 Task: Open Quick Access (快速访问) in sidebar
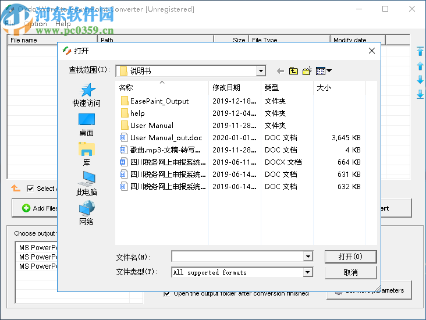(x=86, y=95)
